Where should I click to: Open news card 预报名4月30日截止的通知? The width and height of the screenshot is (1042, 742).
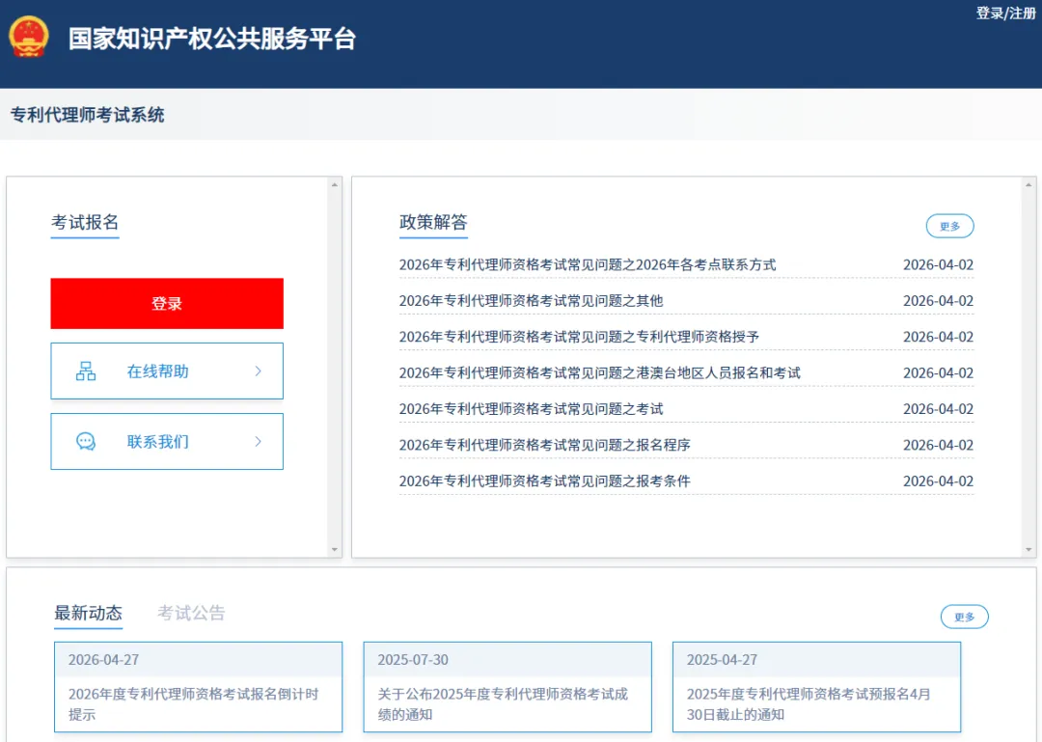[817, 687]
